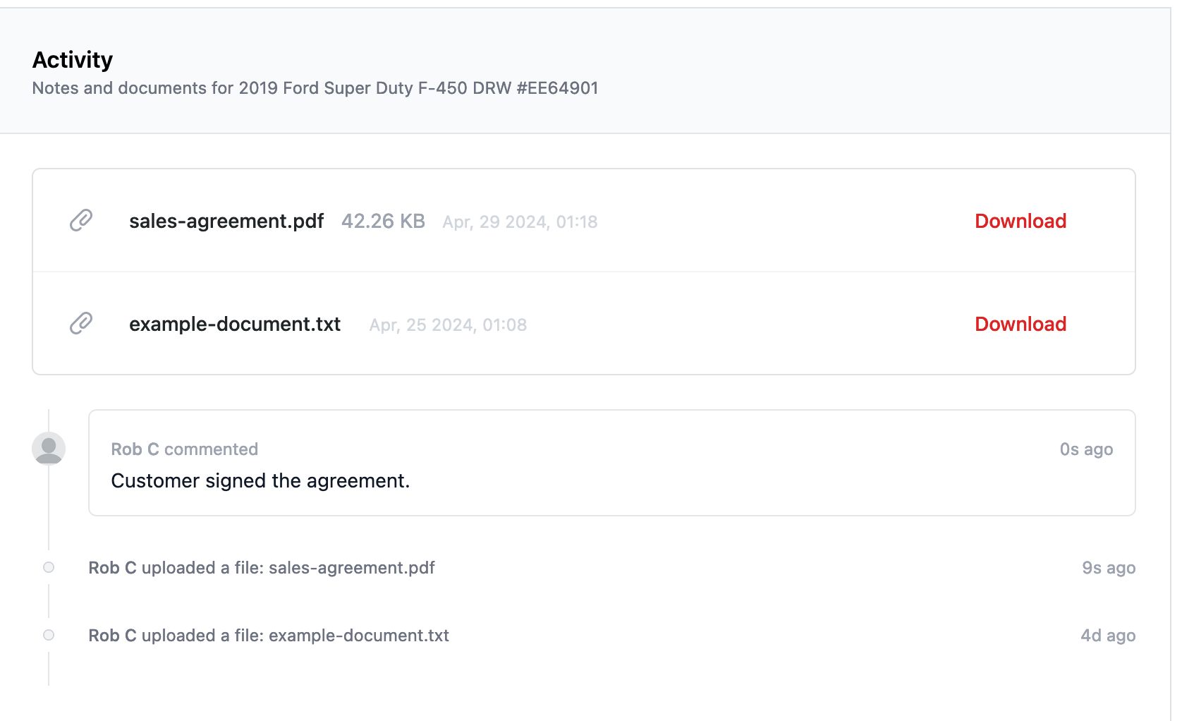This screenshot has height=721, width=1182.
Task: Click the user silhouette on the comment entry
Action: 48,449
